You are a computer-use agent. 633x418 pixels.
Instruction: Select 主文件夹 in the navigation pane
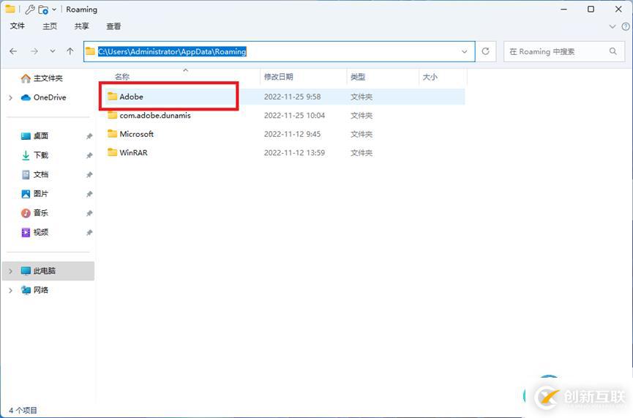tap(48, 78)
